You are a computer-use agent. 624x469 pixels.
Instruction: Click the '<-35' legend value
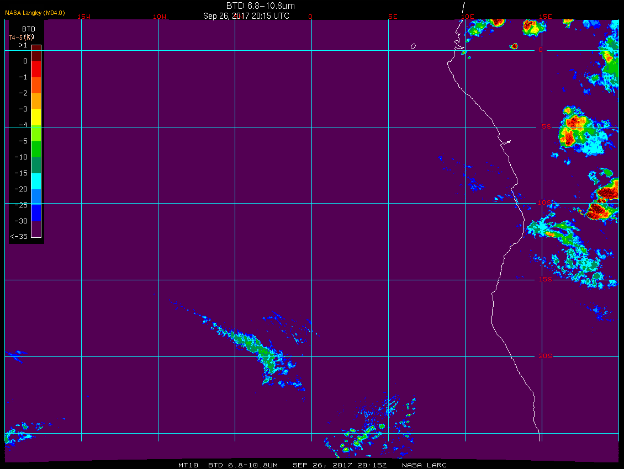point(19,237)
